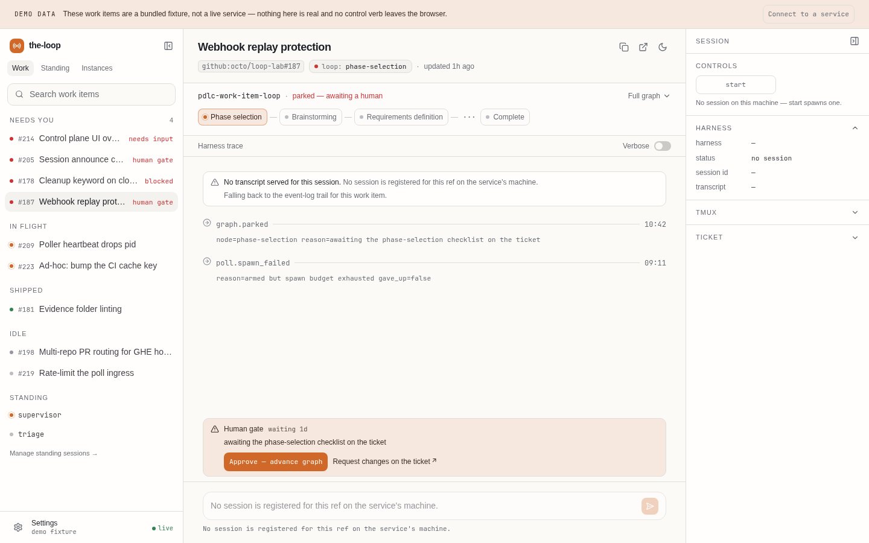Select the supervisor standing session
869x543 pixels.
(91, 415)
